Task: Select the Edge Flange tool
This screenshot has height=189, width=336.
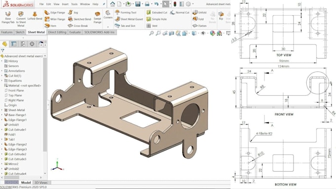Action: (x=55, y=13)
